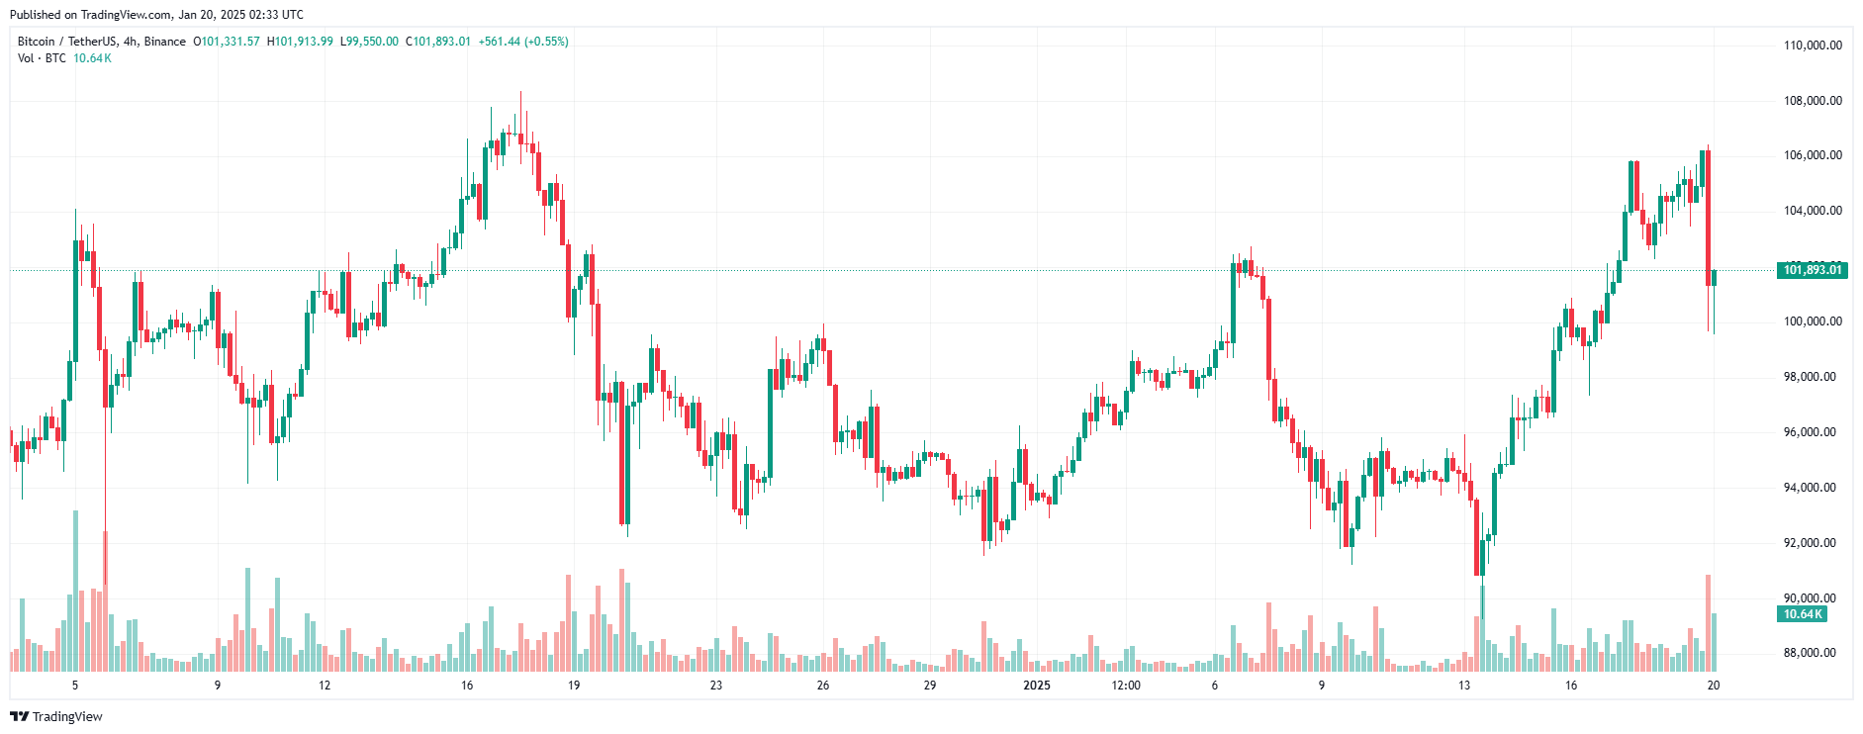Click the closing value C101,893.01 in legend

pyautogui.click(x=438, y=42)
